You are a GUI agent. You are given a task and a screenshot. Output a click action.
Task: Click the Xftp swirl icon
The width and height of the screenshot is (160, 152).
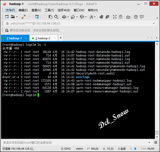(x=102, y=17)
